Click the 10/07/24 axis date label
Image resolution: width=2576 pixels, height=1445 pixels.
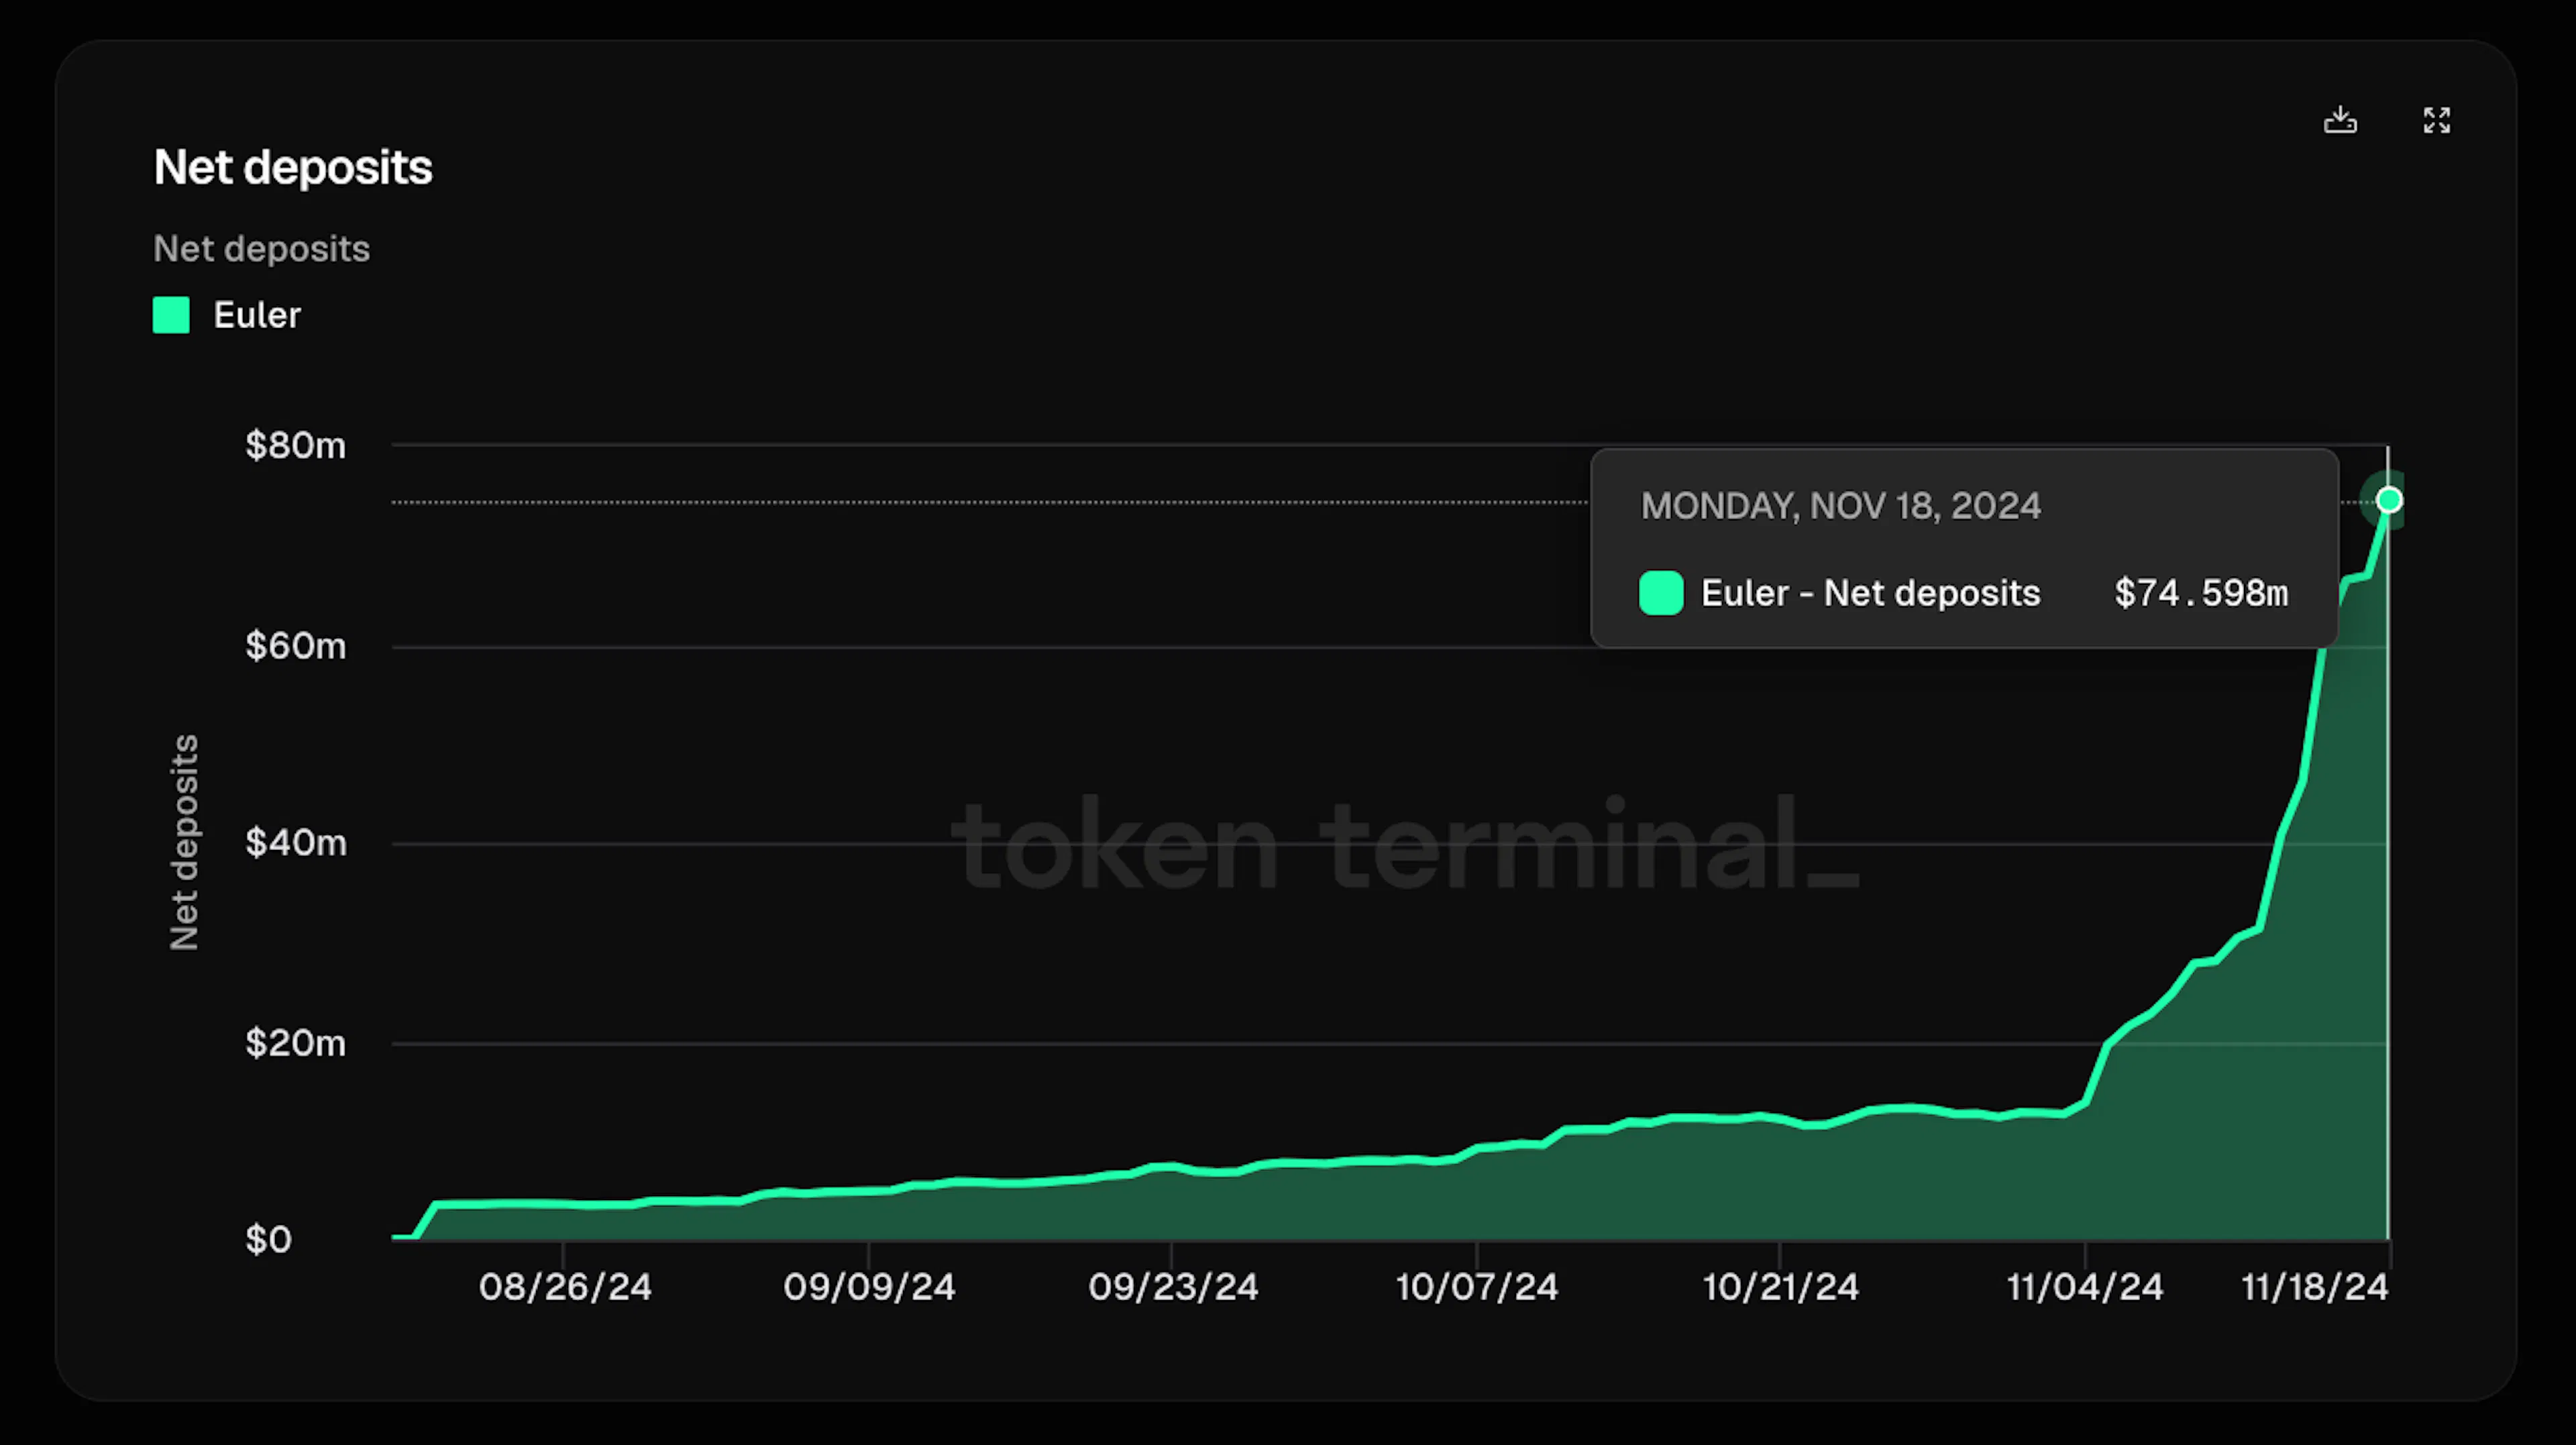[1477, 1287]
